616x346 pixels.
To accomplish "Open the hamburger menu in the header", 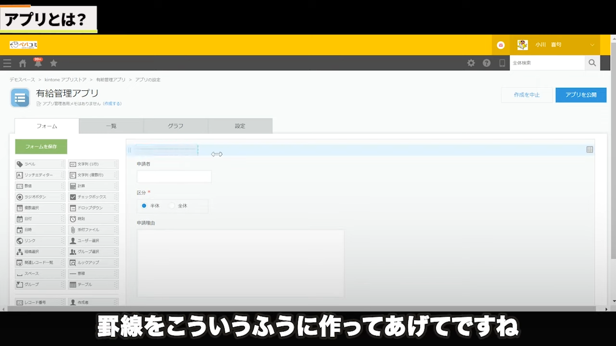I will tap(7, 63).
